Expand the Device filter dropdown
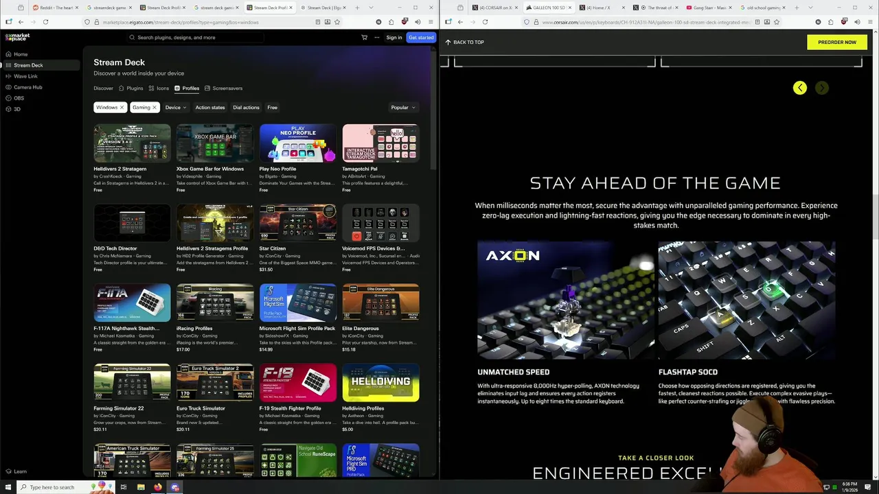Image resolution: width=879 pixels, height=494 pixels. (x=176, y=107)
